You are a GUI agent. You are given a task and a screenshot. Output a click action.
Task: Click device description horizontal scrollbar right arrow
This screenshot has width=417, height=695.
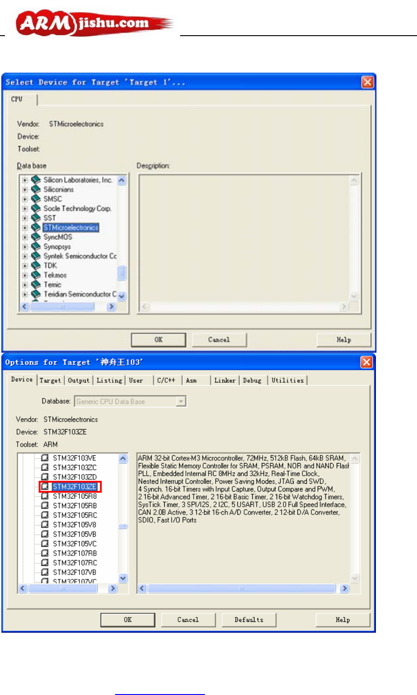click(344, 588)
